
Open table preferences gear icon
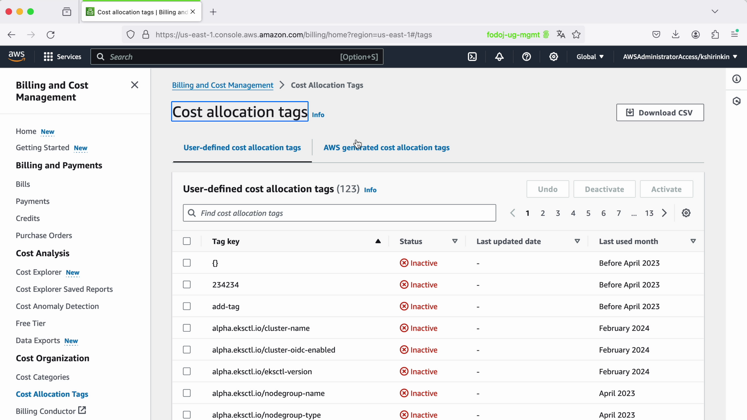click(686, 213)
